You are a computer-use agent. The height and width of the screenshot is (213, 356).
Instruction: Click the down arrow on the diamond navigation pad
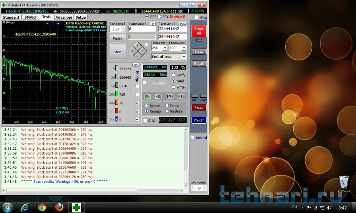[x=138, y=56]
